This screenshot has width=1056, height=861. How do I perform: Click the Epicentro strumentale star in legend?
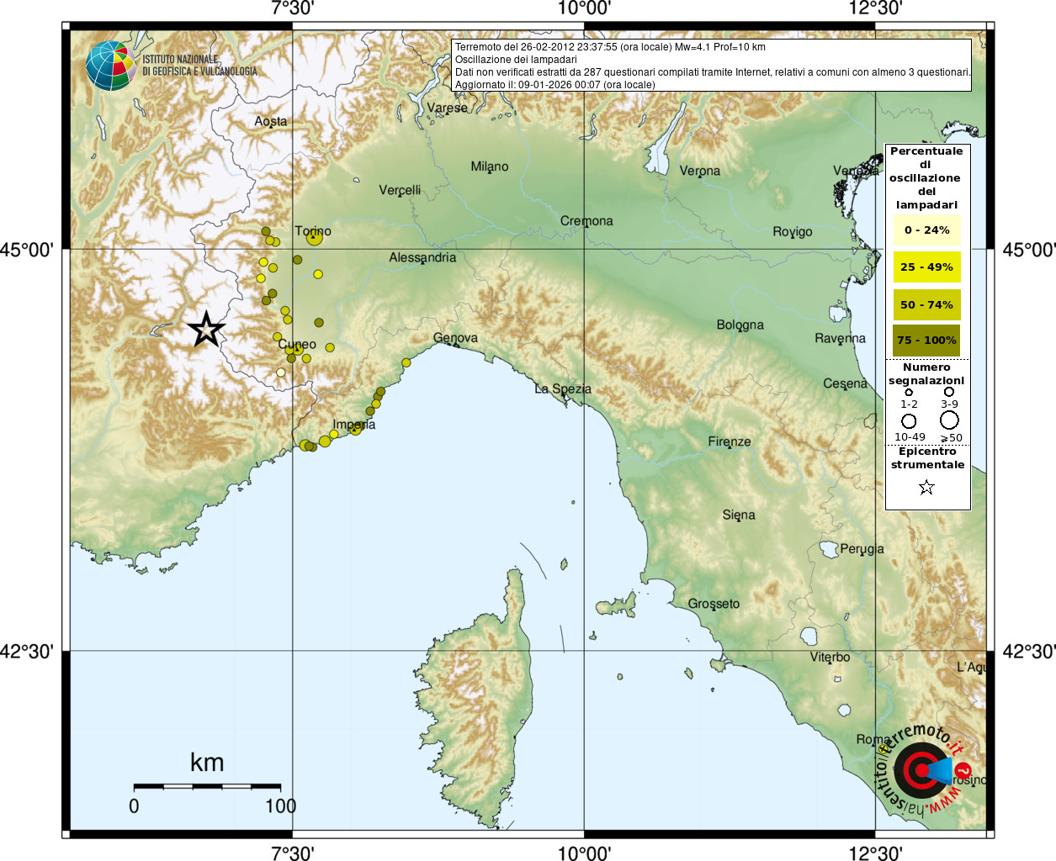(x=926, y=487)
